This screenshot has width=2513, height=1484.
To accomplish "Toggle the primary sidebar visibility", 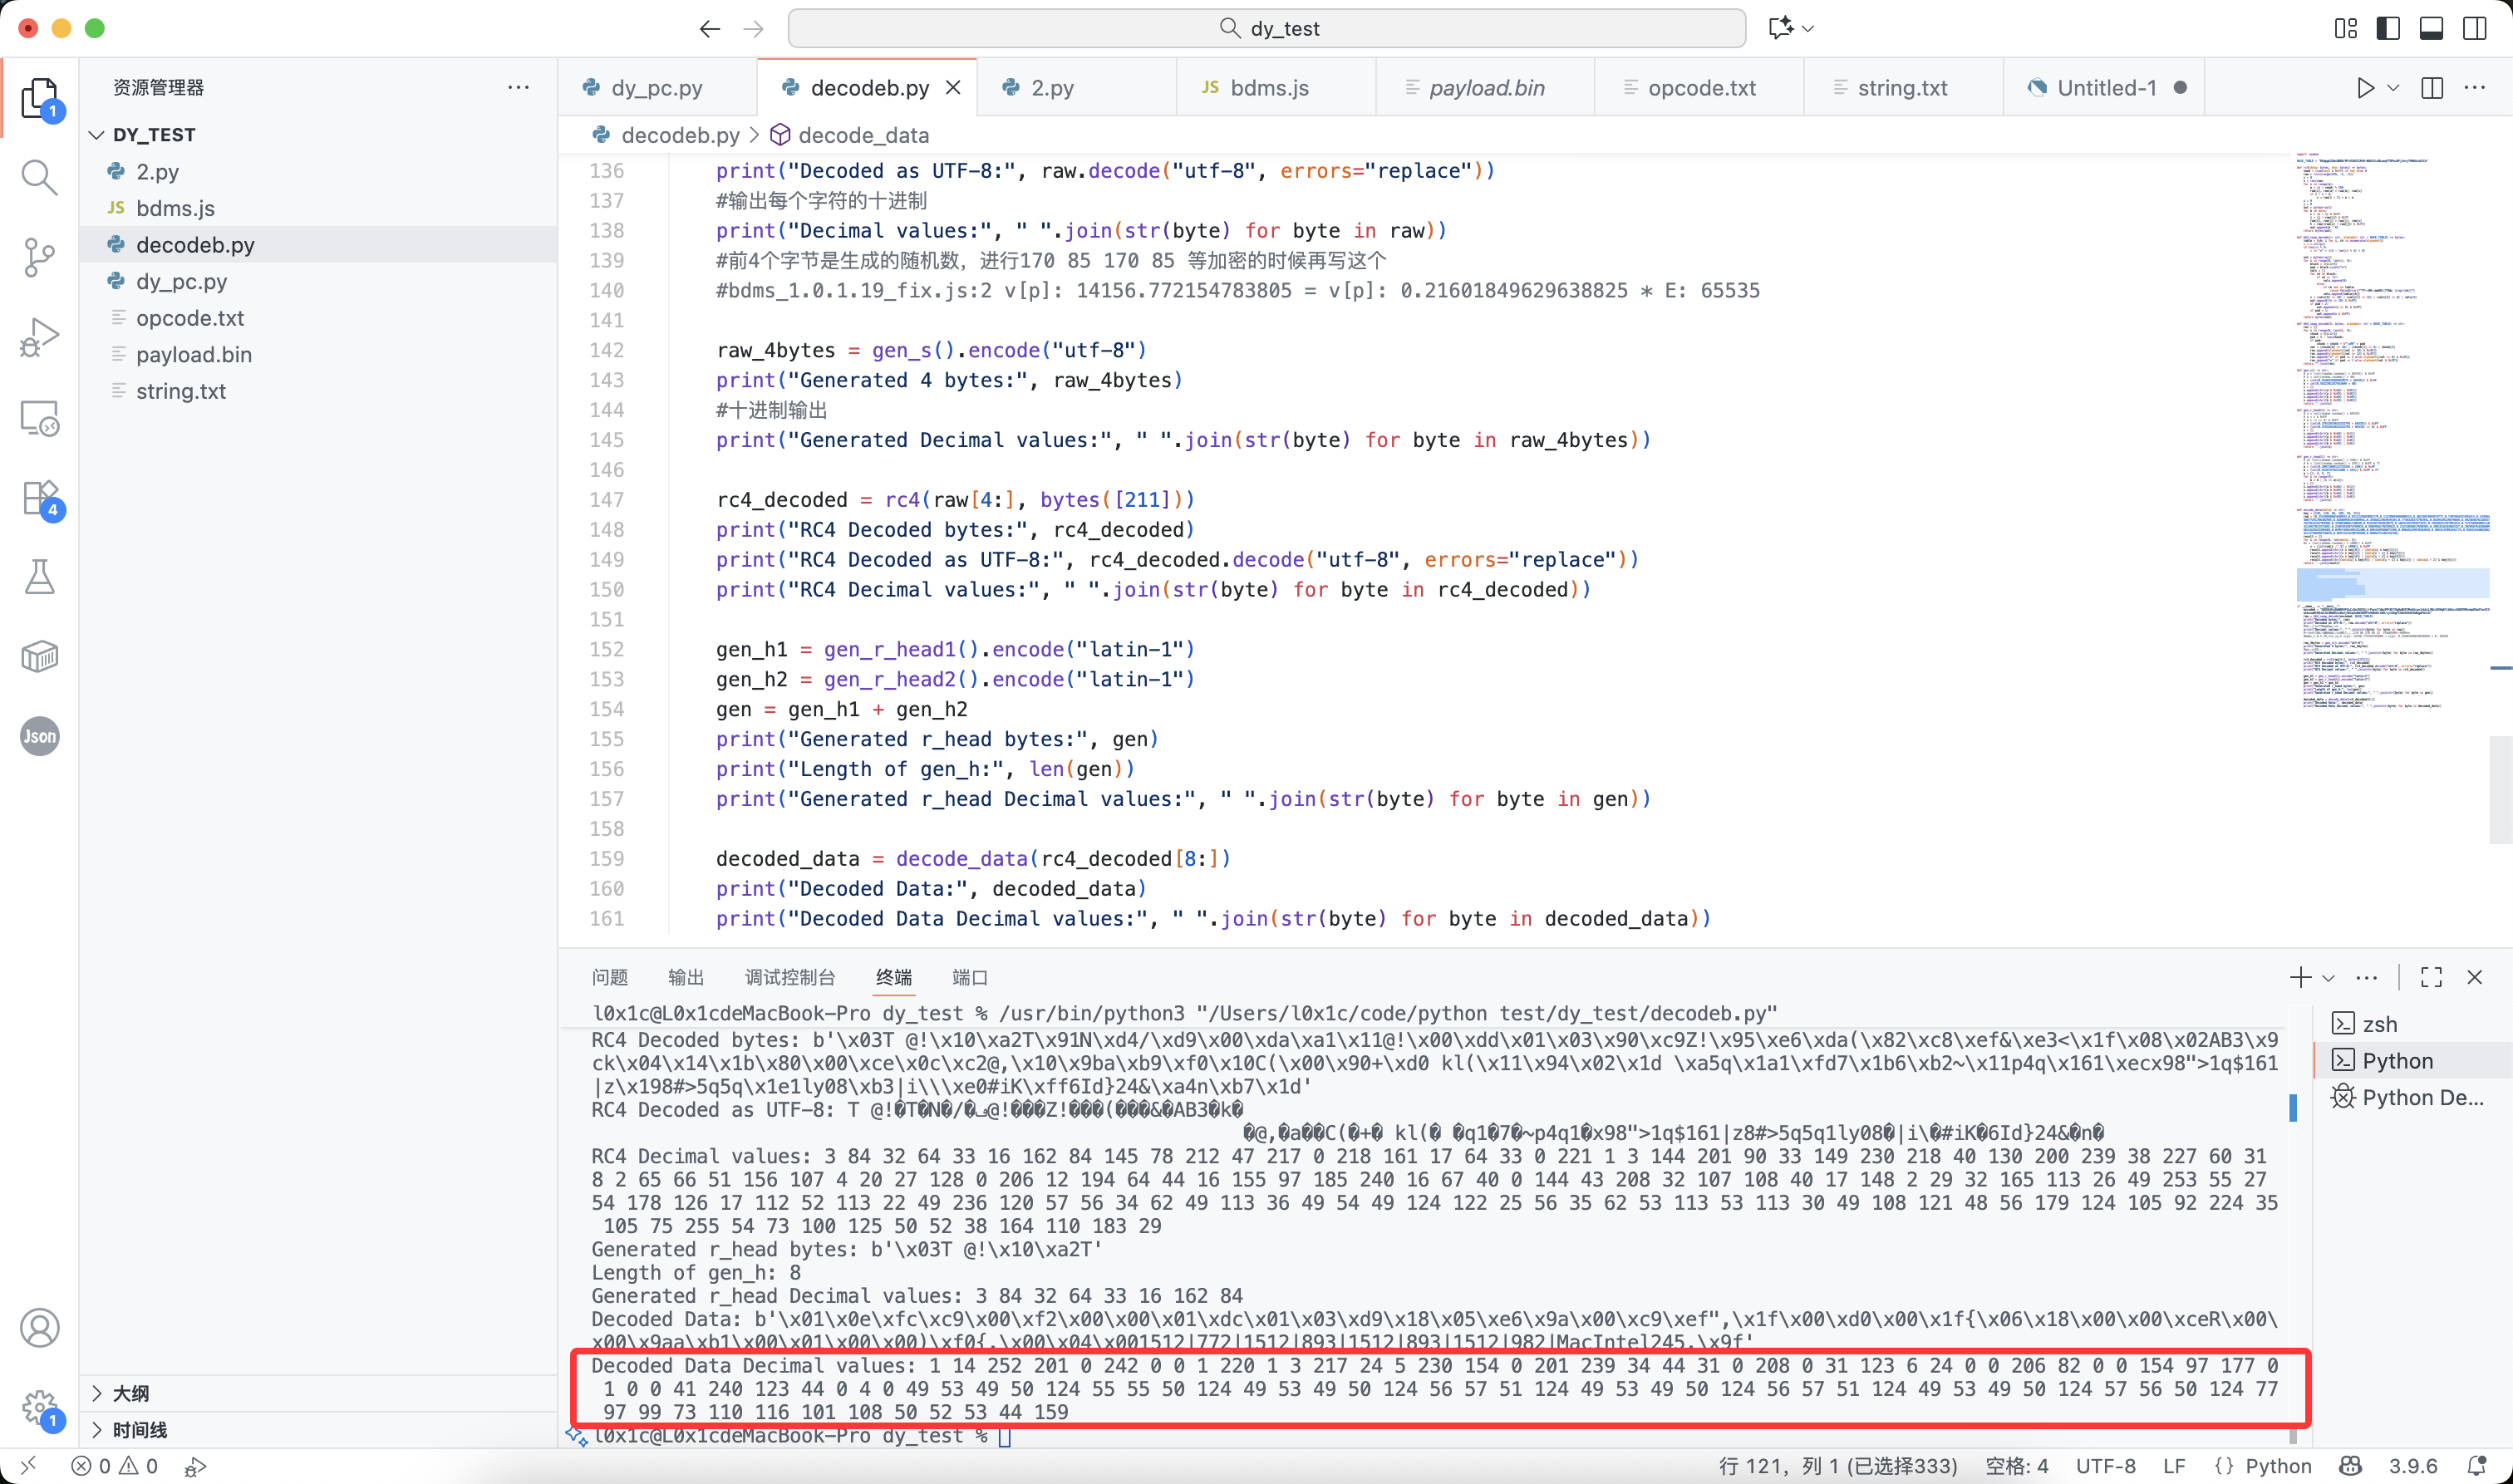I will pos(2388,28).
